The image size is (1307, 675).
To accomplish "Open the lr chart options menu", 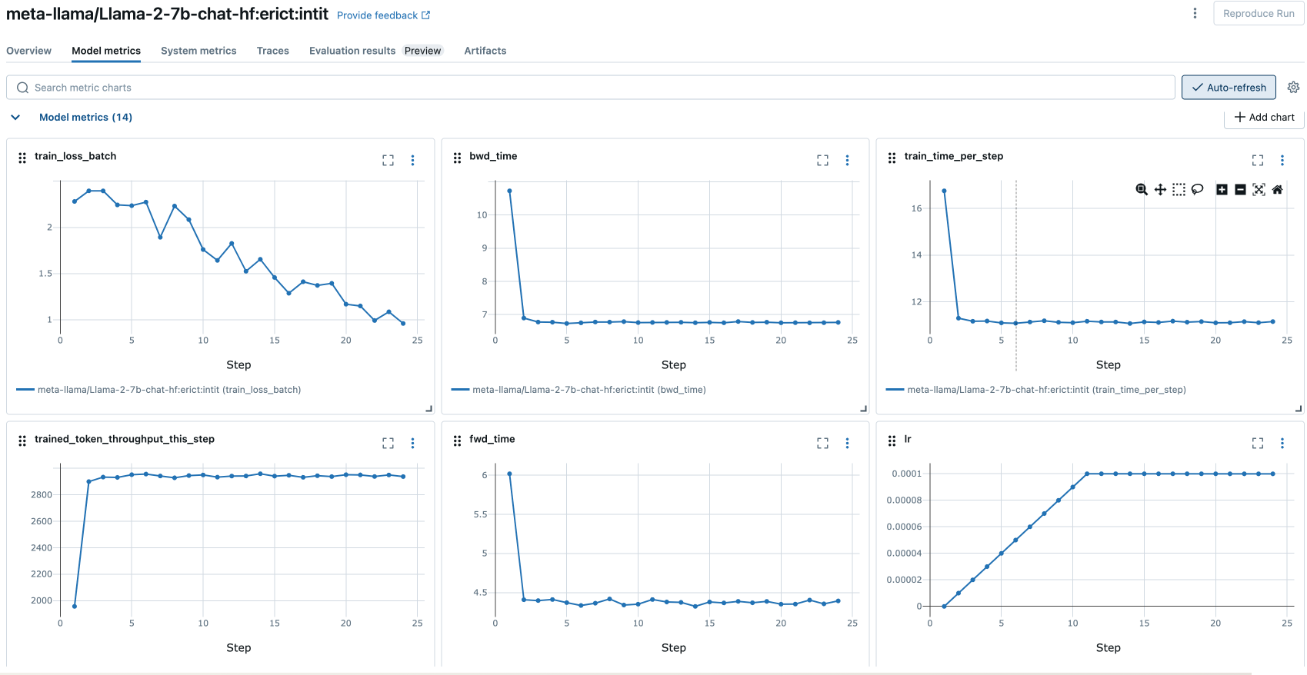I will 1282,443.
